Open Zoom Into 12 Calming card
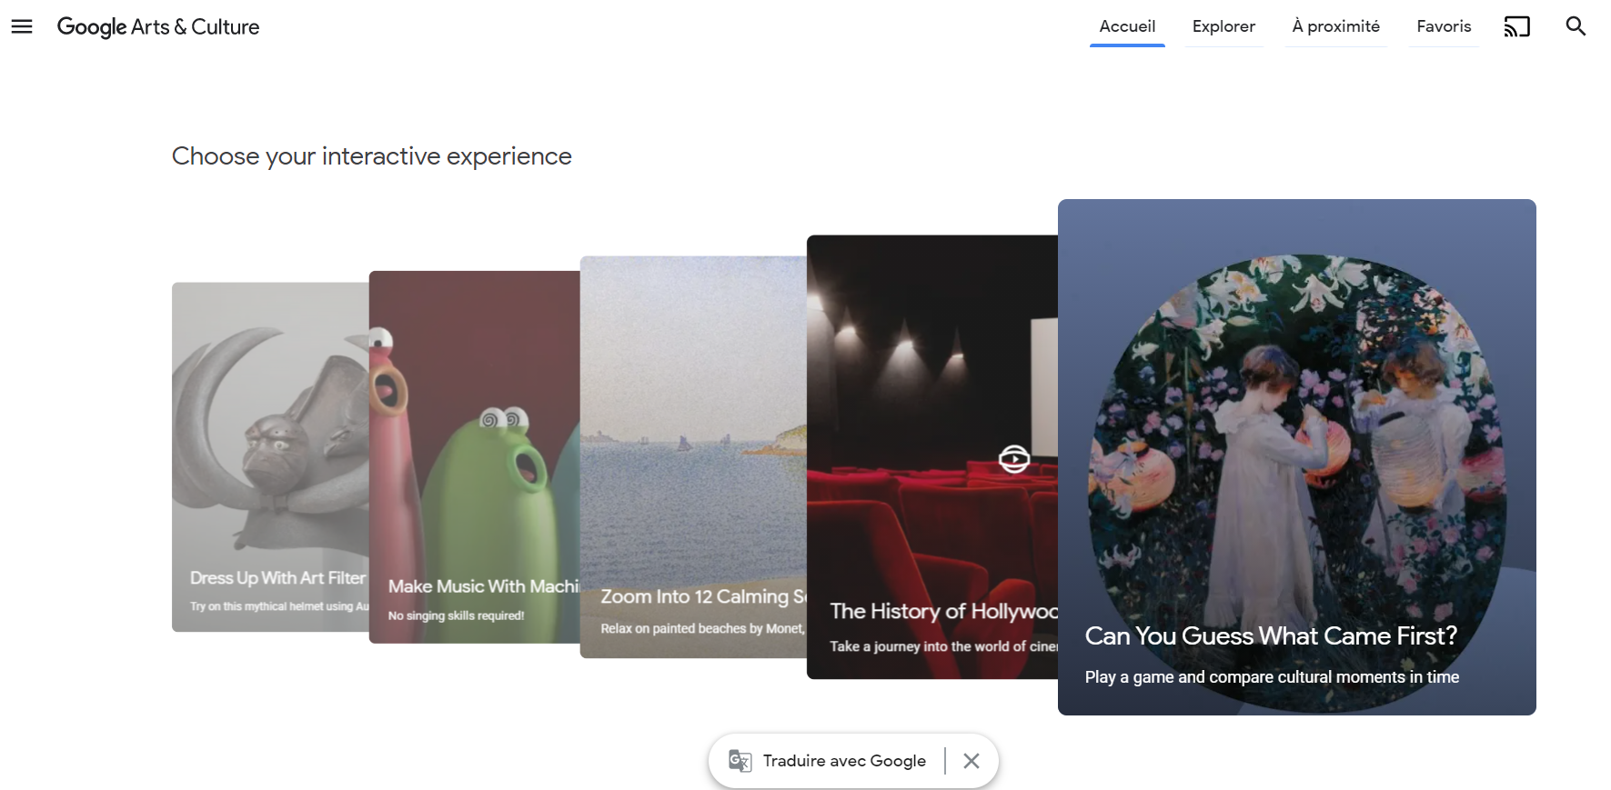This screenshot has width=1611, height=790. pyautogui.click(x=693, y=457)
